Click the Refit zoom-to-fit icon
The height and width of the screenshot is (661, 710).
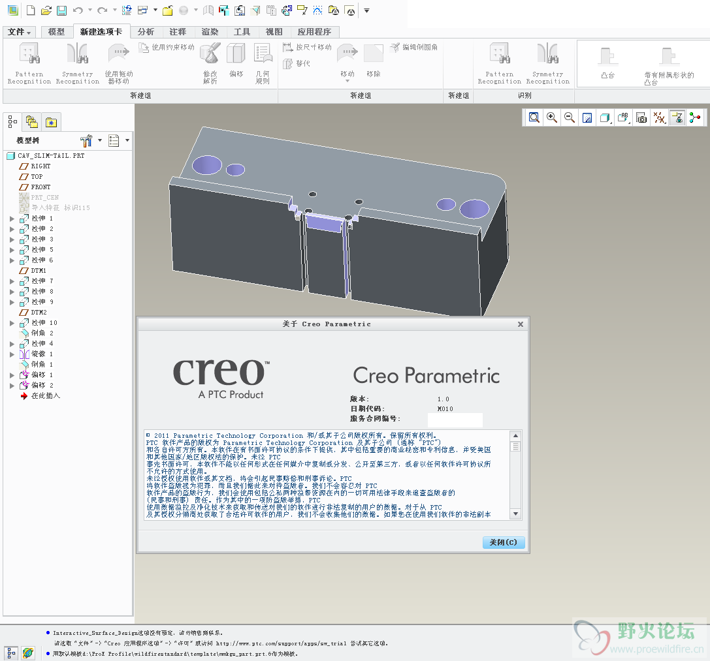point(534,117)
